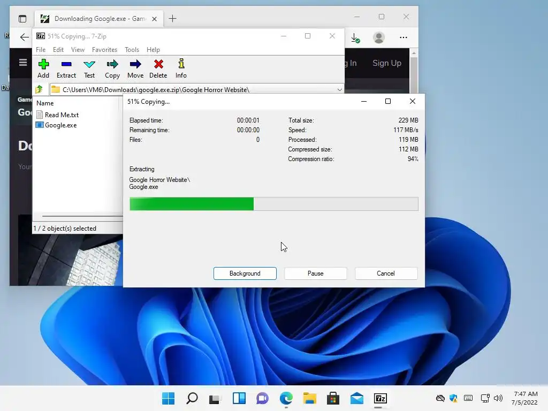Open Microsoft Store from the taskbar

(x=333, y=398)
